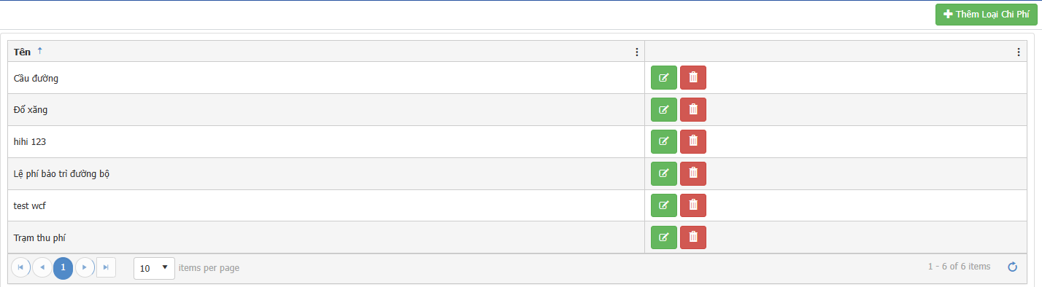Open the actions column options menu
1042x287 pixels.
click(x=1019, y=52)
